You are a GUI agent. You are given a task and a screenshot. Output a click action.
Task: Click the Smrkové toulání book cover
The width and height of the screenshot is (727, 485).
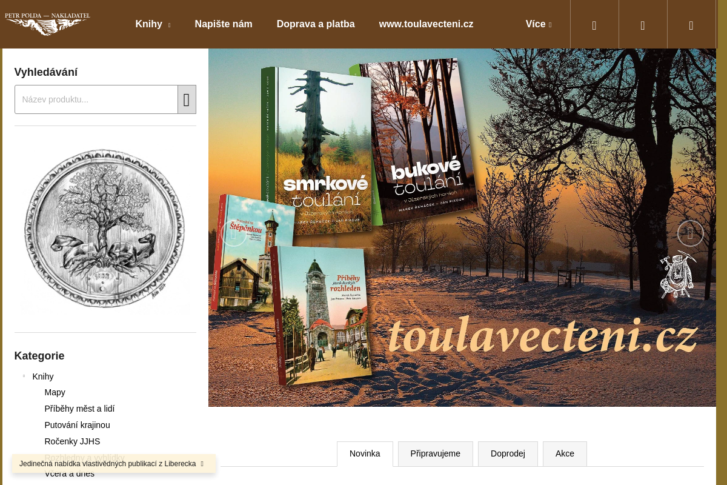pyautogui.click(x=318, y=152)
